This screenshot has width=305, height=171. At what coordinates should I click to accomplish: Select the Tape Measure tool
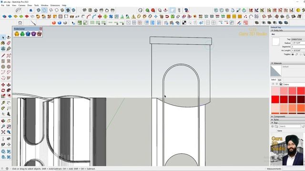coord(3,103)
